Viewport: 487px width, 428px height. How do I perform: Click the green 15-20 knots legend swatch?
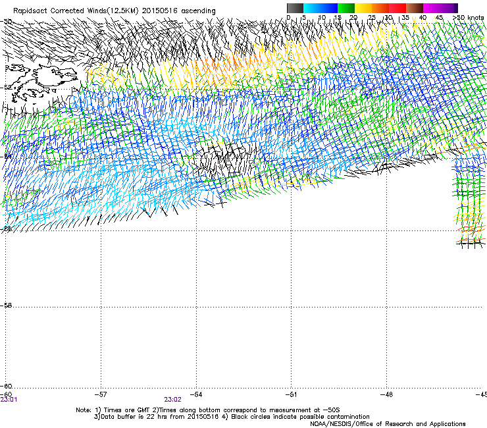click(346, 8)
